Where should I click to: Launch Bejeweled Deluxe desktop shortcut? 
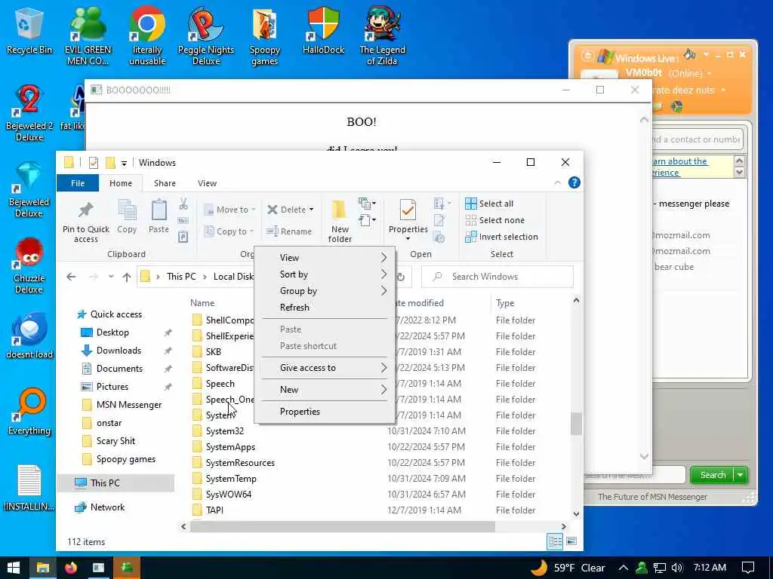coord(29,189)
